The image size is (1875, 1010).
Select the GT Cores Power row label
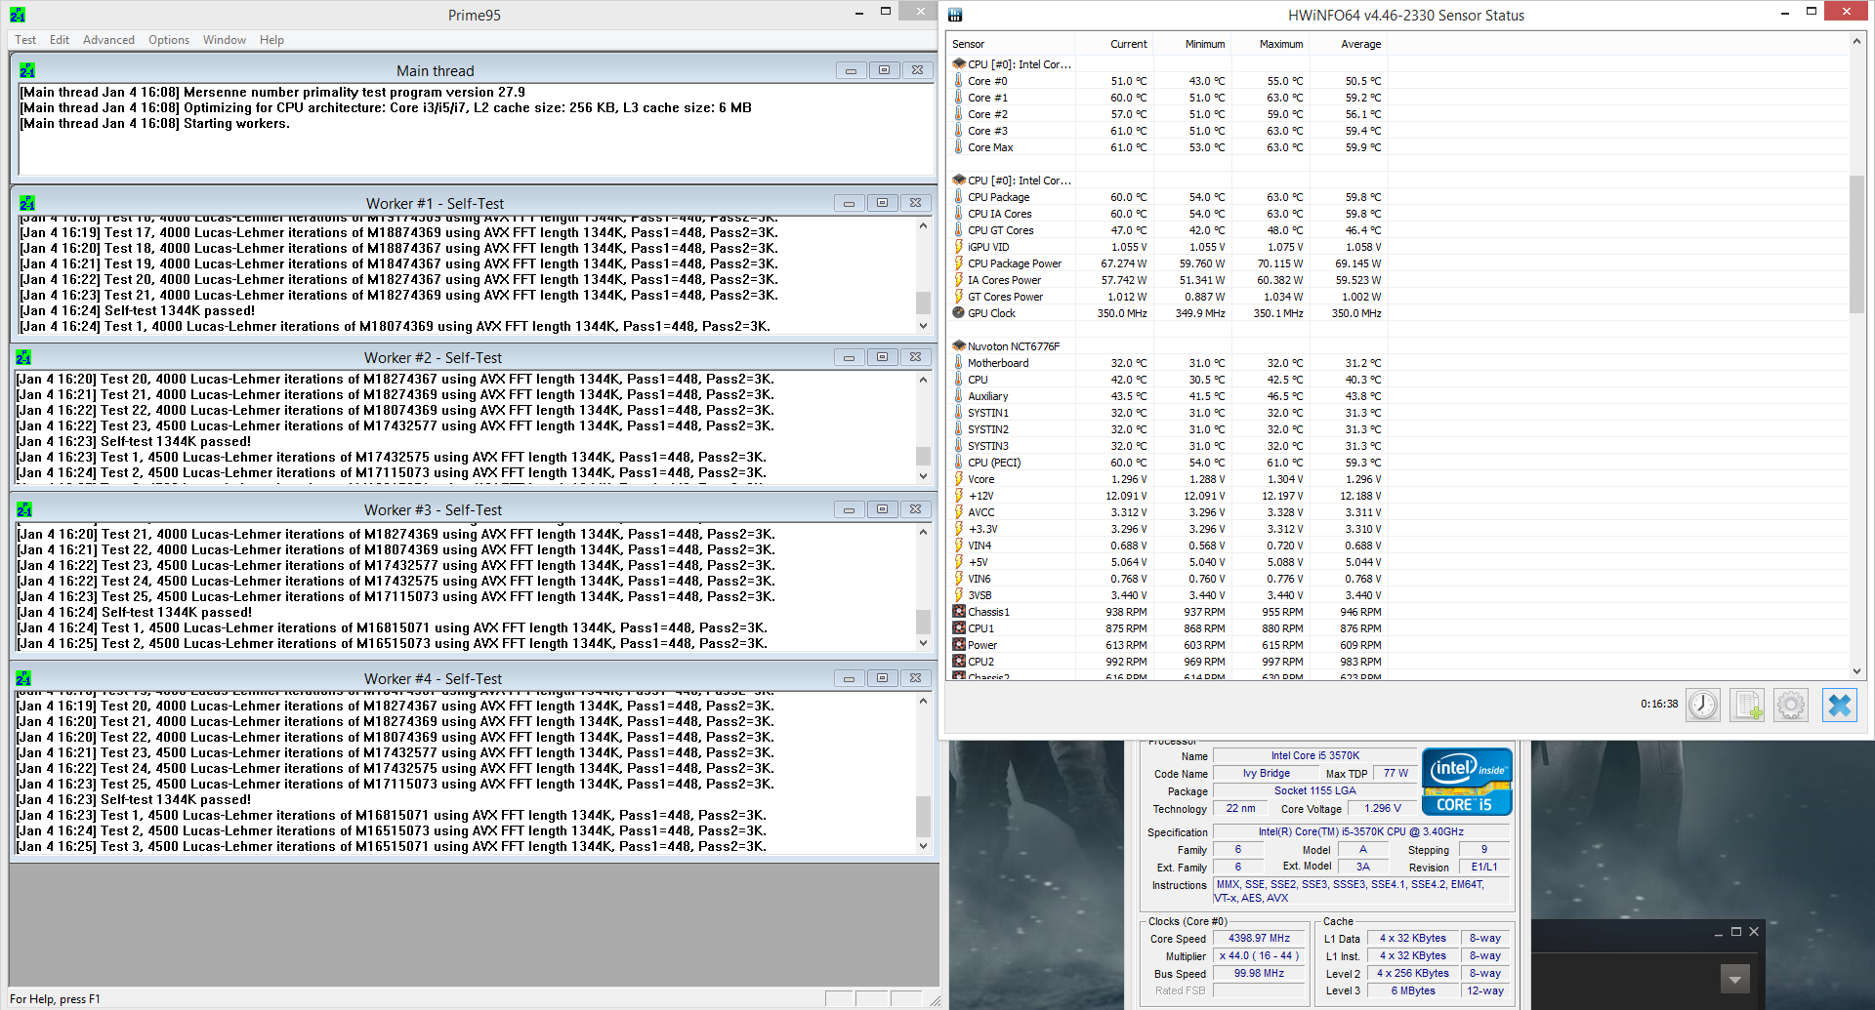1005,297
